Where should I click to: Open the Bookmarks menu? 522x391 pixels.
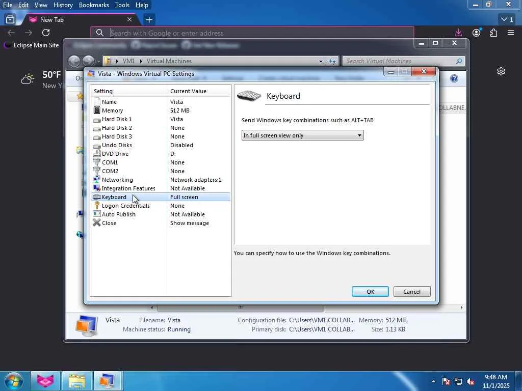click(x=94, y=5)
